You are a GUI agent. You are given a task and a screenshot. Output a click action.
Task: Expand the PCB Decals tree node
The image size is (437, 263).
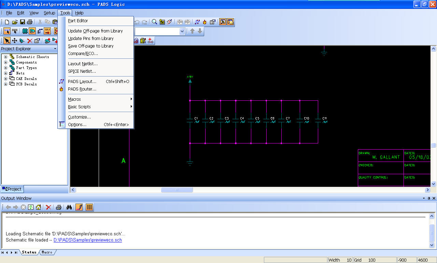[5, 84]
